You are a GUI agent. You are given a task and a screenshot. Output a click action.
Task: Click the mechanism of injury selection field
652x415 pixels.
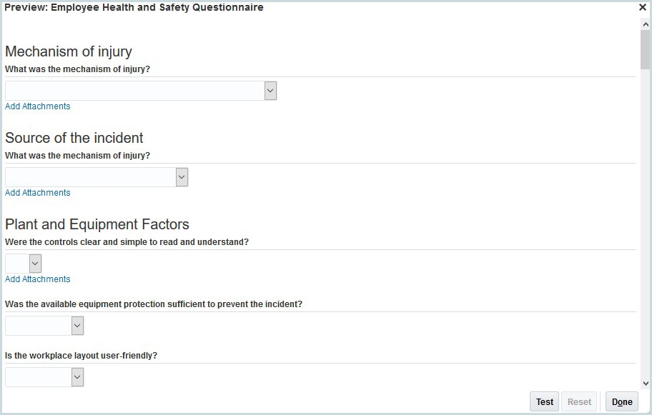click(x=134, y=91)
